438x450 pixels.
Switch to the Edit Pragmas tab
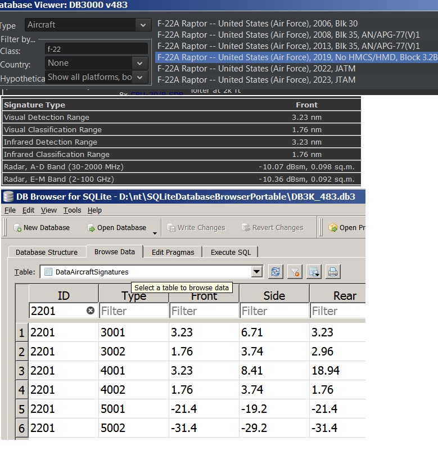[173, 252]
